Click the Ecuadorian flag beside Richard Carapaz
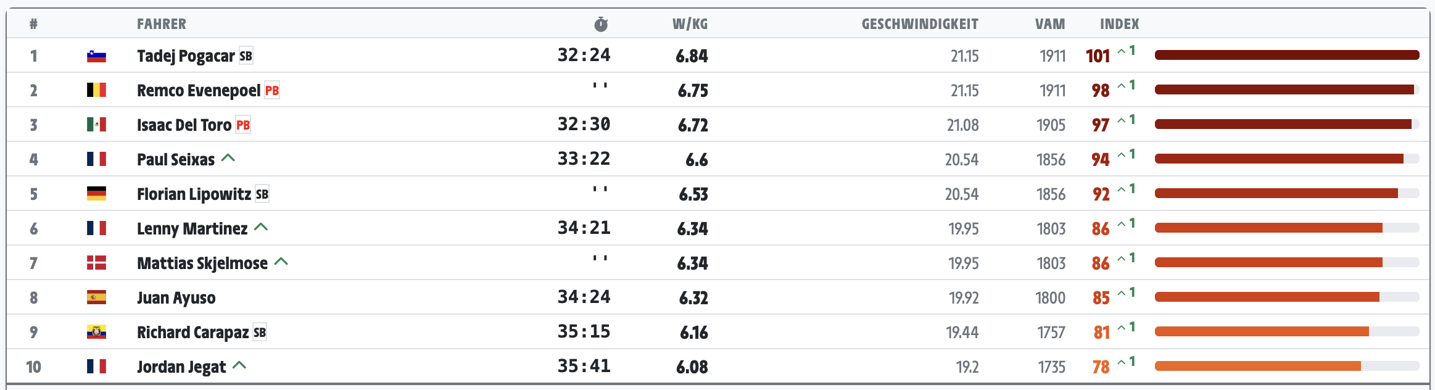 (x=96, y=332)
